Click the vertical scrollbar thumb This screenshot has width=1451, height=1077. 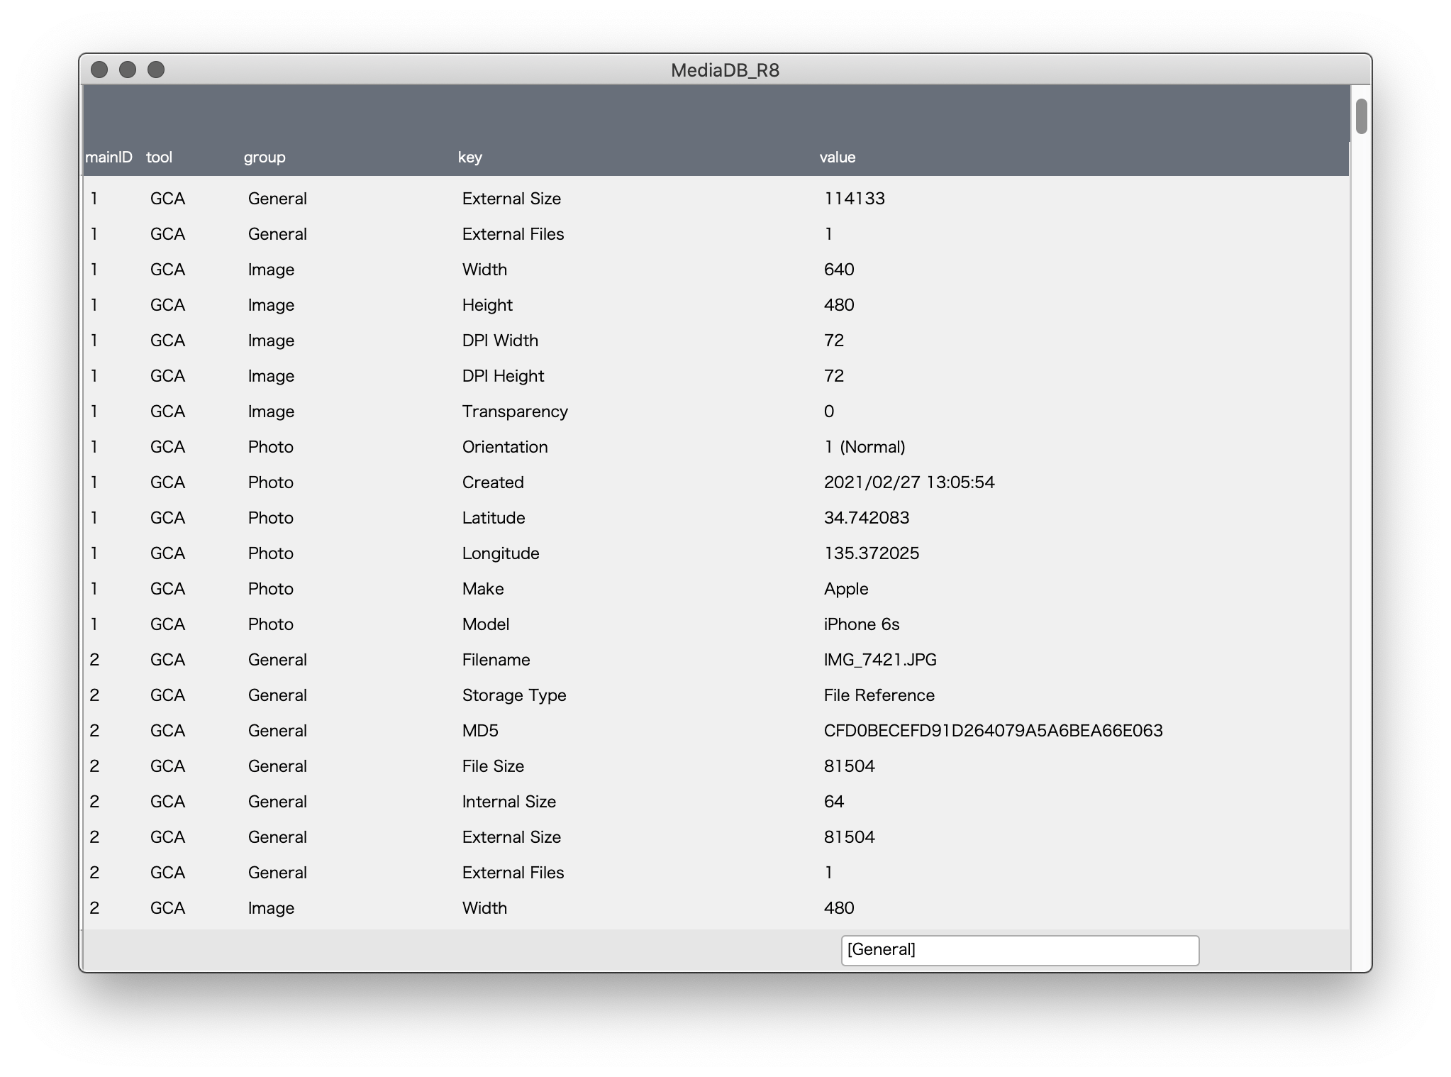(1362, 118)
